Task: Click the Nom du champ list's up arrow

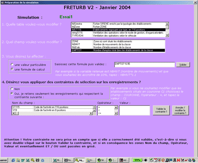Action: click(x=94, y=107)
